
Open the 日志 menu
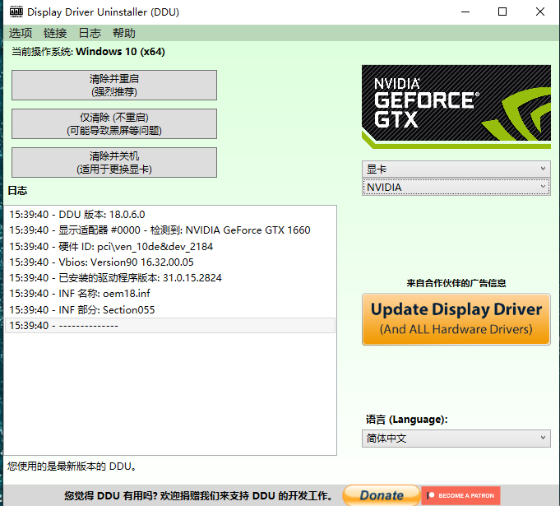(x=90, y=33)
